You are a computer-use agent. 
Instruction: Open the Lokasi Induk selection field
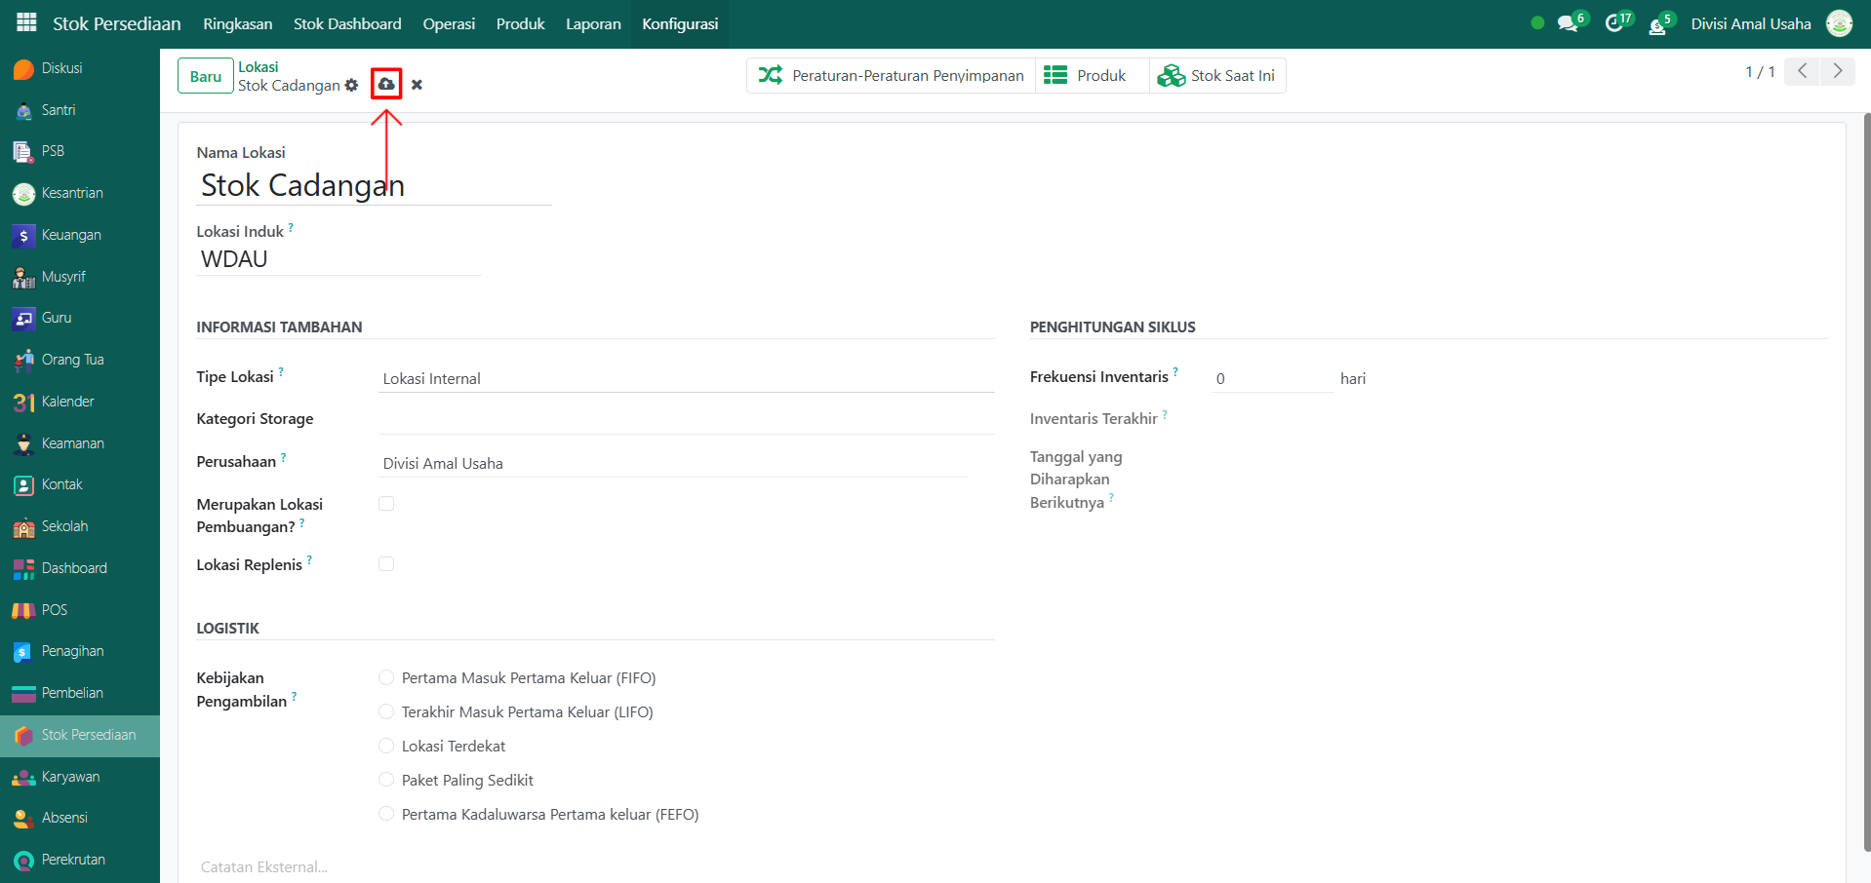338,259
